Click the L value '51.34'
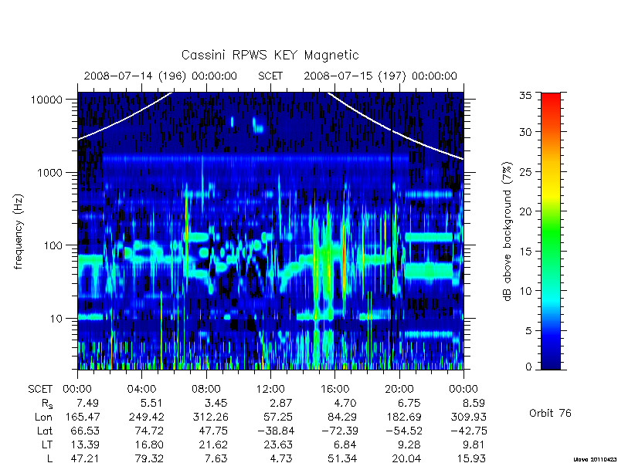 click(342, 458)
